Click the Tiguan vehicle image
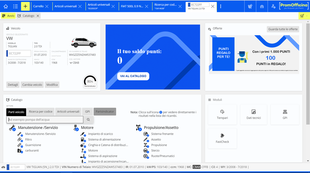This screenshot has height=173, width=310. click(84, 42)
